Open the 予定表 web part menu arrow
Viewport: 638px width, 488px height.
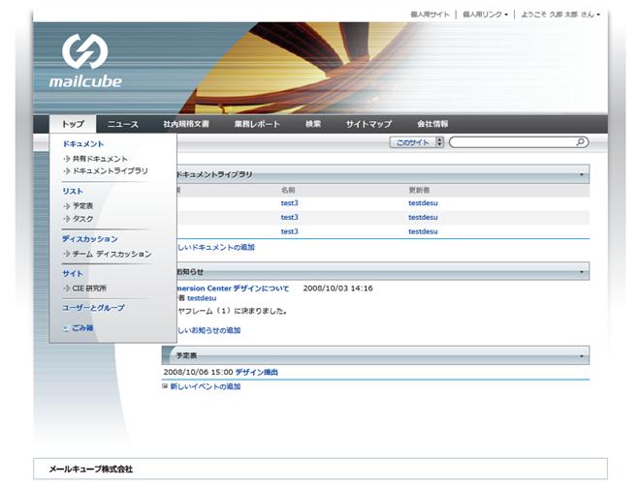582,356
